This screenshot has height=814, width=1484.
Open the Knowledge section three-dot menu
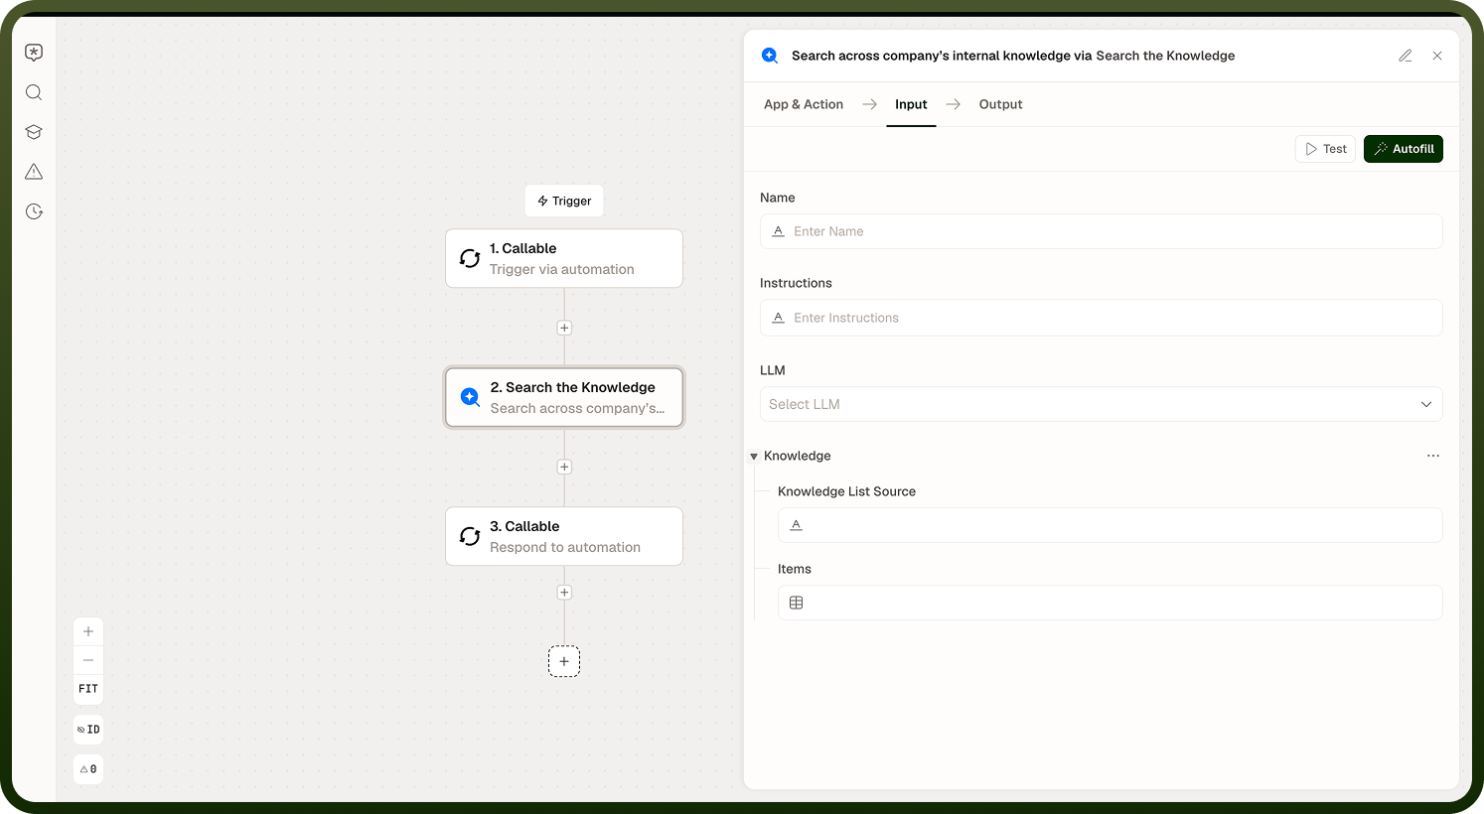pos(1433,456)
